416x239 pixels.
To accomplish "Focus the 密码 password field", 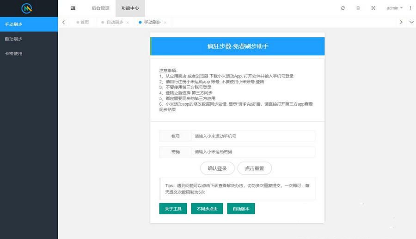I will (253, 152).
